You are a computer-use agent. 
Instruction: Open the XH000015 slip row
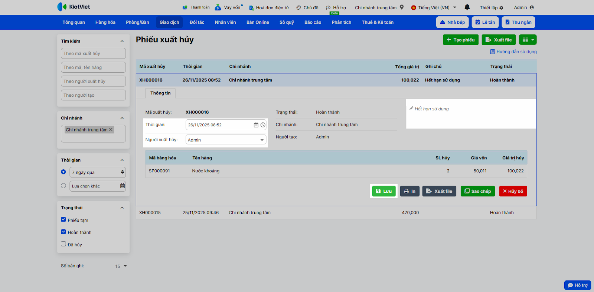[x=336, y=213]
